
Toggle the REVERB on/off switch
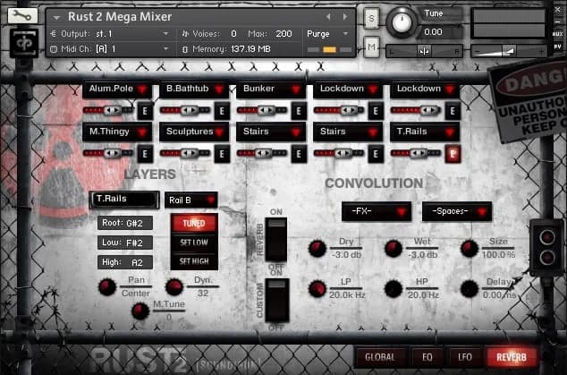(277, 237)
